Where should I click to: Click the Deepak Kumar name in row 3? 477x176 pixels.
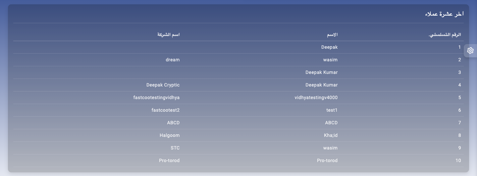click(321, 73)
